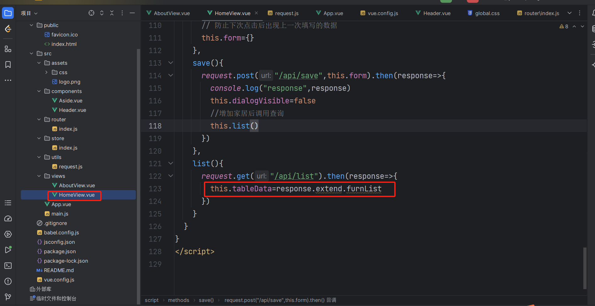Open the TODO list tool icon

coord(8,203)
